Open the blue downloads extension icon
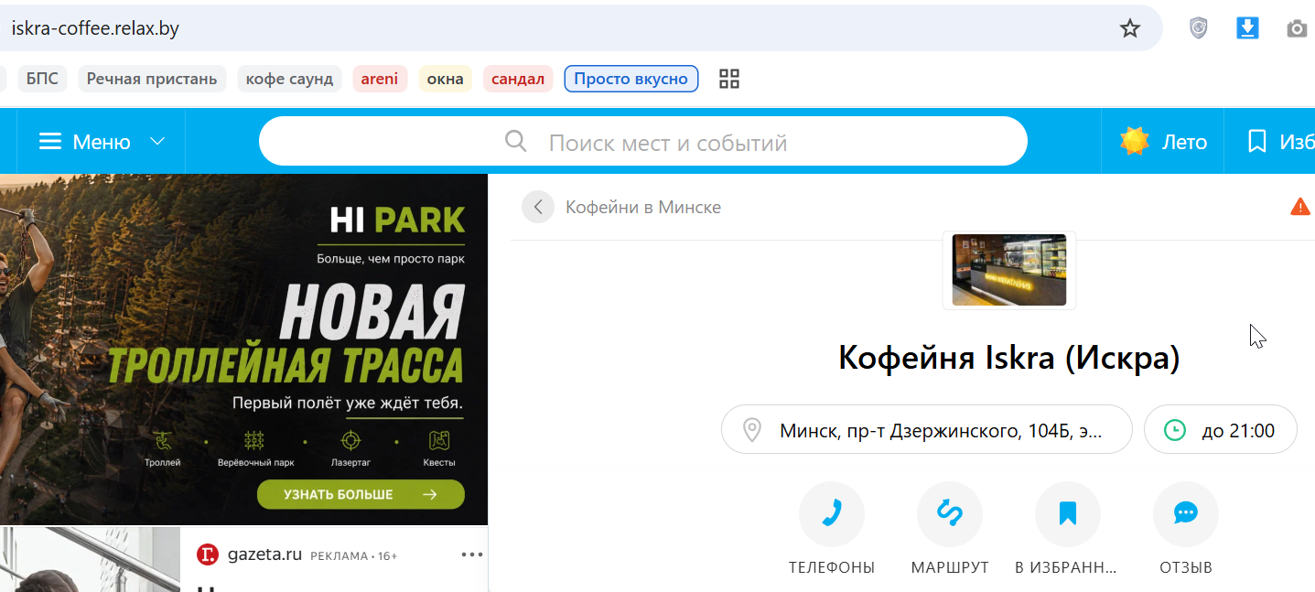 click(1247, 28)
